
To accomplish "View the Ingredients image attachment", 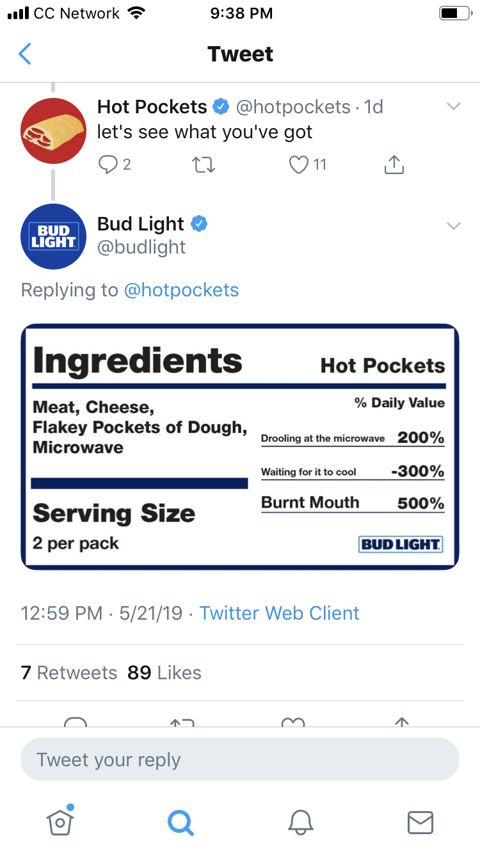I will tap(240, 446).
